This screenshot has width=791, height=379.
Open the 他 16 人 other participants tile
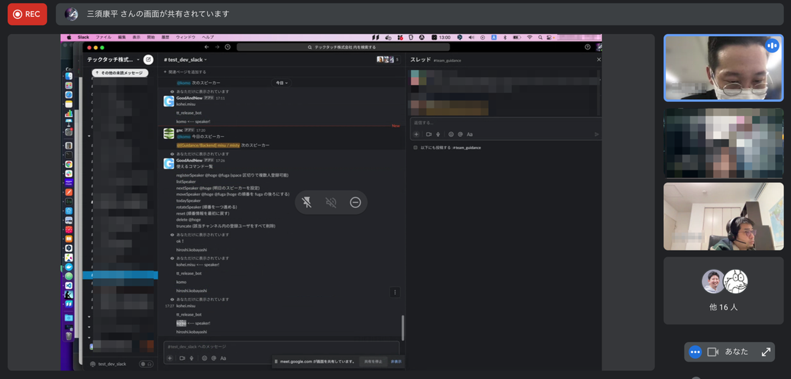[x=723, y=291]
